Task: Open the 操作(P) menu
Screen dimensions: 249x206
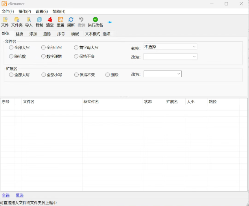Action: tap(25, 11)
